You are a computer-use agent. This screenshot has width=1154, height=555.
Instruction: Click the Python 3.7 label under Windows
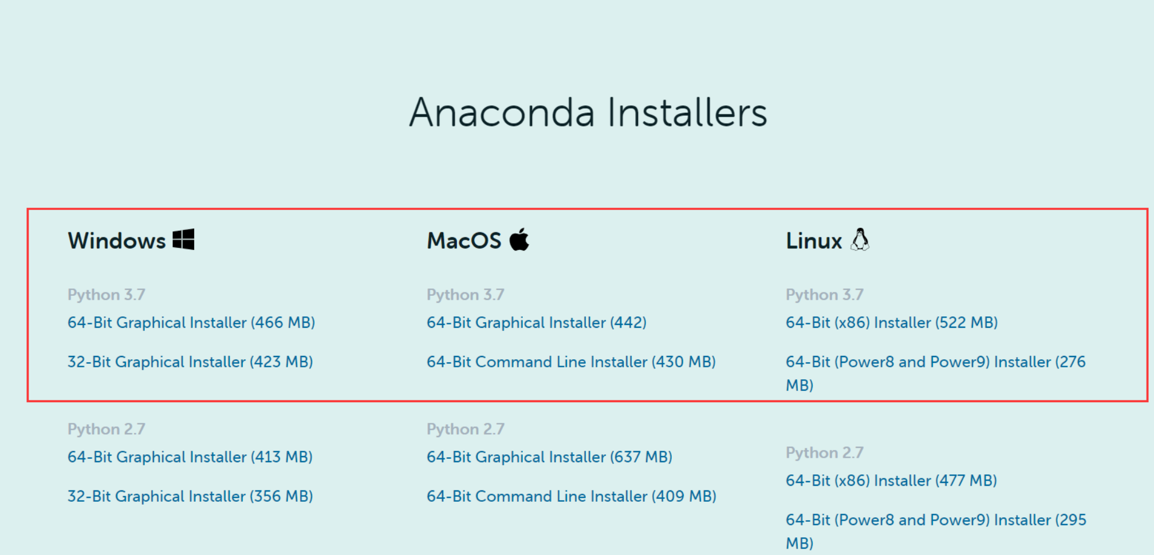coord(107,295)
